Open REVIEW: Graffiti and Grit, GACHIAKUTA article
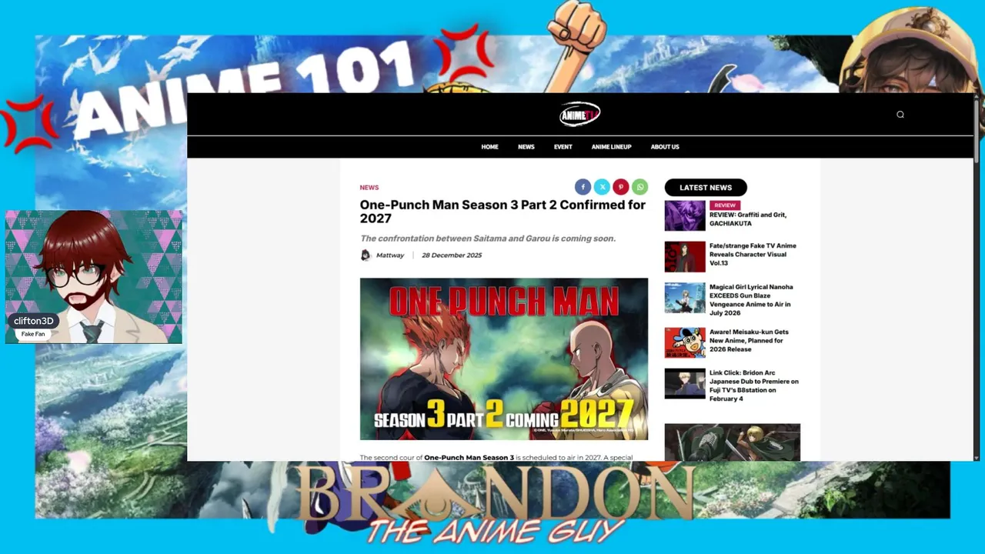The height and width of the screenshot is (554, 985). click(748, 219)
